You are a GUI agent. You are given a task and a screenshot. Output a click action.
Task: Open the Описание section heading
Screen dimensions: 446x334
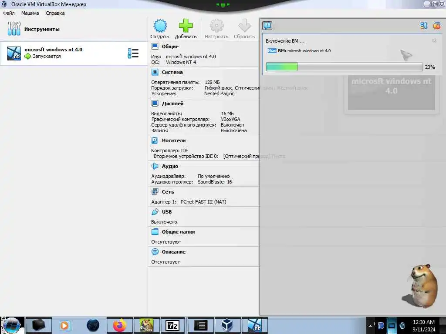(173, 252)
